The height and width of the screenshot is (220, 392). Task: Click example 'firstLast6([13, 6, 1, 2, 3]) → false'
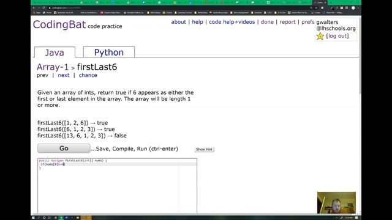point(82,136)
